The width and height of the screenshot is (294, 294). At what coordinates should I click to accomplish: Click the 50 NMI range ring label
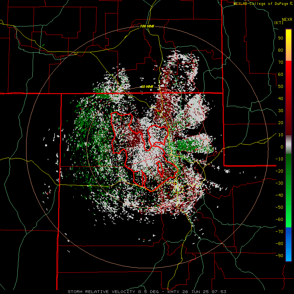[x=147, y=87]
